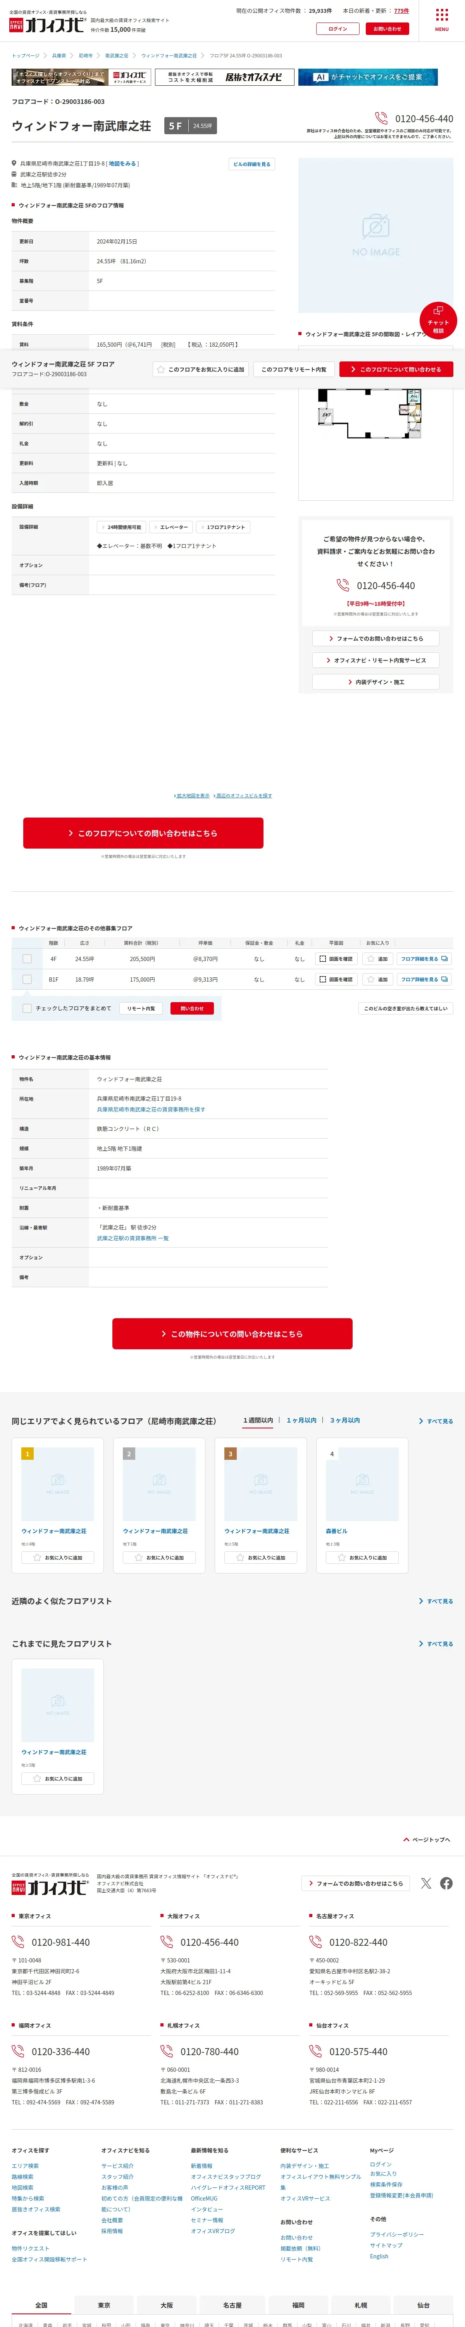Open the rank 1 ウィンドフォー南武庫之荘 card
Viewport: 465px width, 2327px height.
point(58,1507)
